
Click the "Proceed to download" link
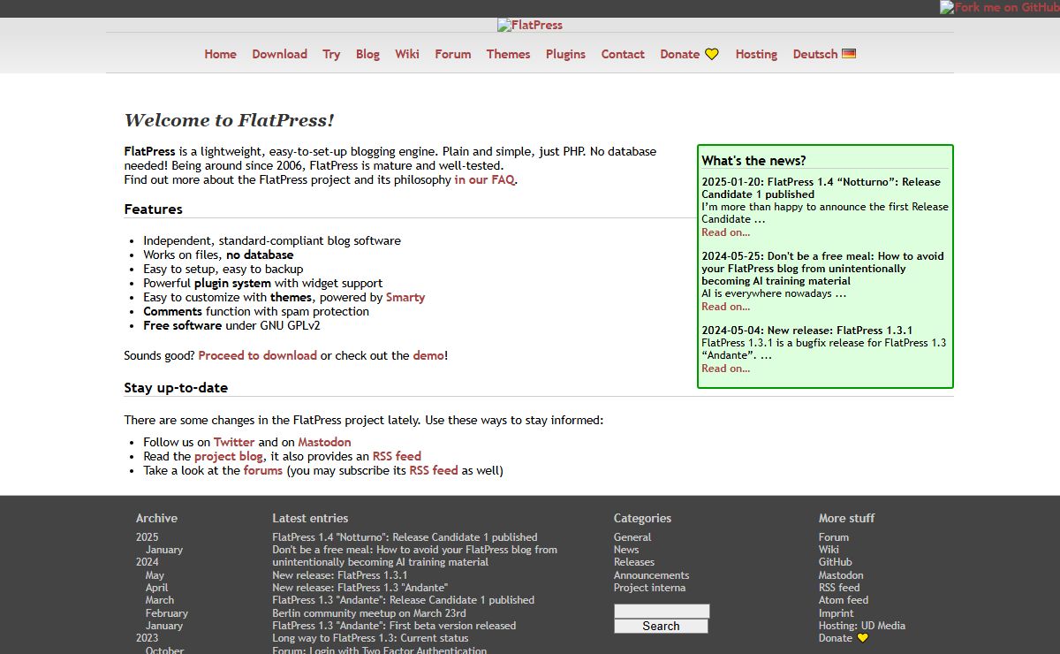click(258, 355)
